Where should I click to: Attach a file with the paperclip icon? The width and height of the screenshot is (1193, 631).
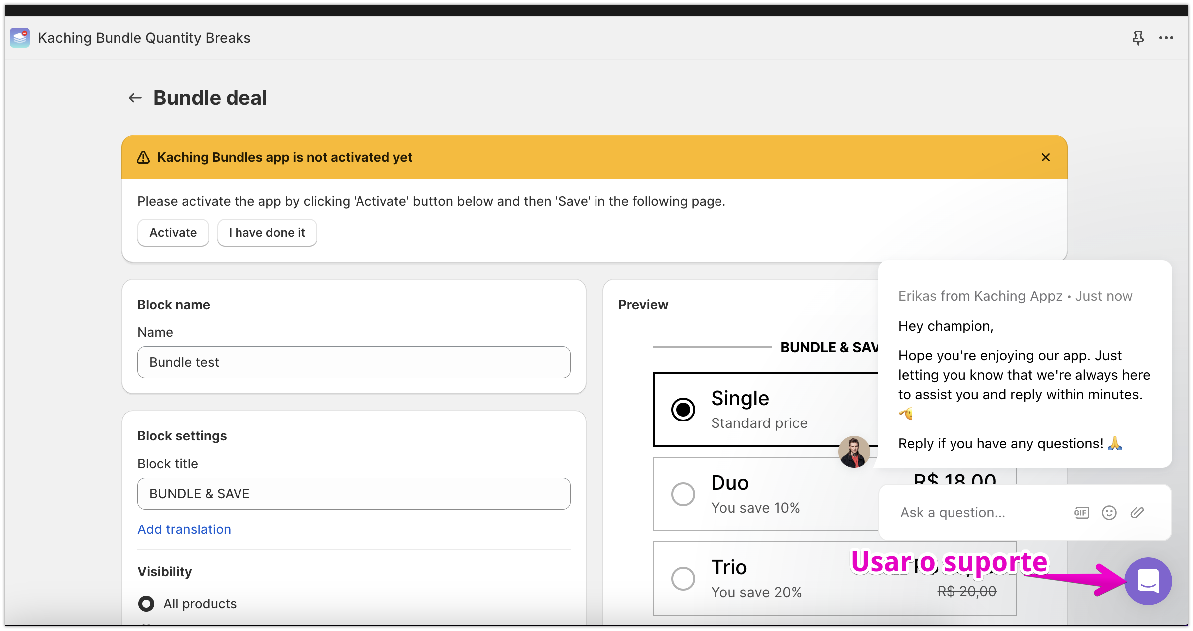(1137, 513)
